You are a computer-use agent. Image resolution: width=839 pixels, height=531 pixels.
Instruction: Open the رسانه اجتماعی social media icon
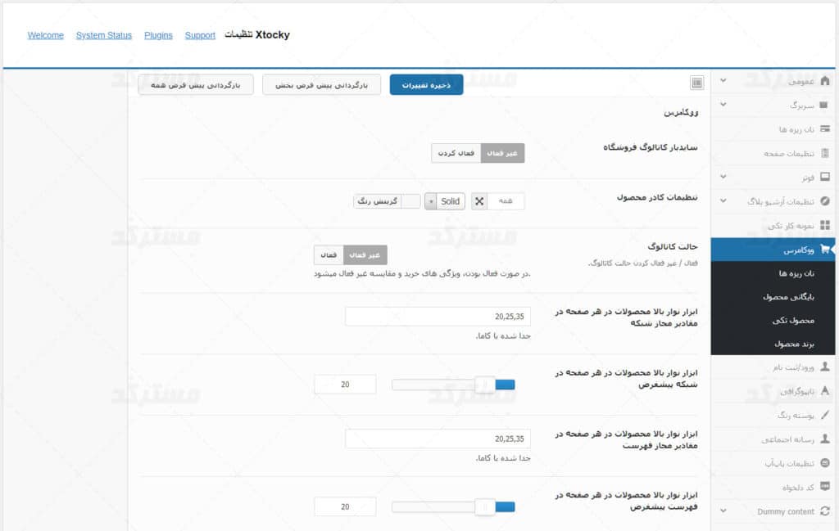click(824, 439)
